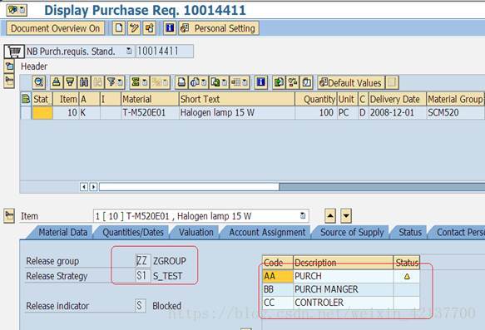The image size is (485, 330).
Task: Click the requisition number field 10014411
Action: (165, 51)
